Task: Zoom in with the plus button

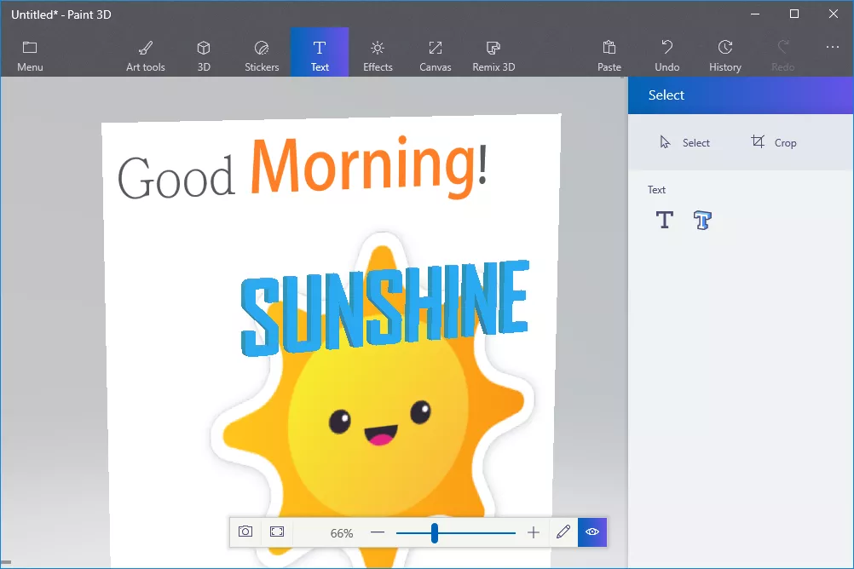Action: tap(534, 532)
